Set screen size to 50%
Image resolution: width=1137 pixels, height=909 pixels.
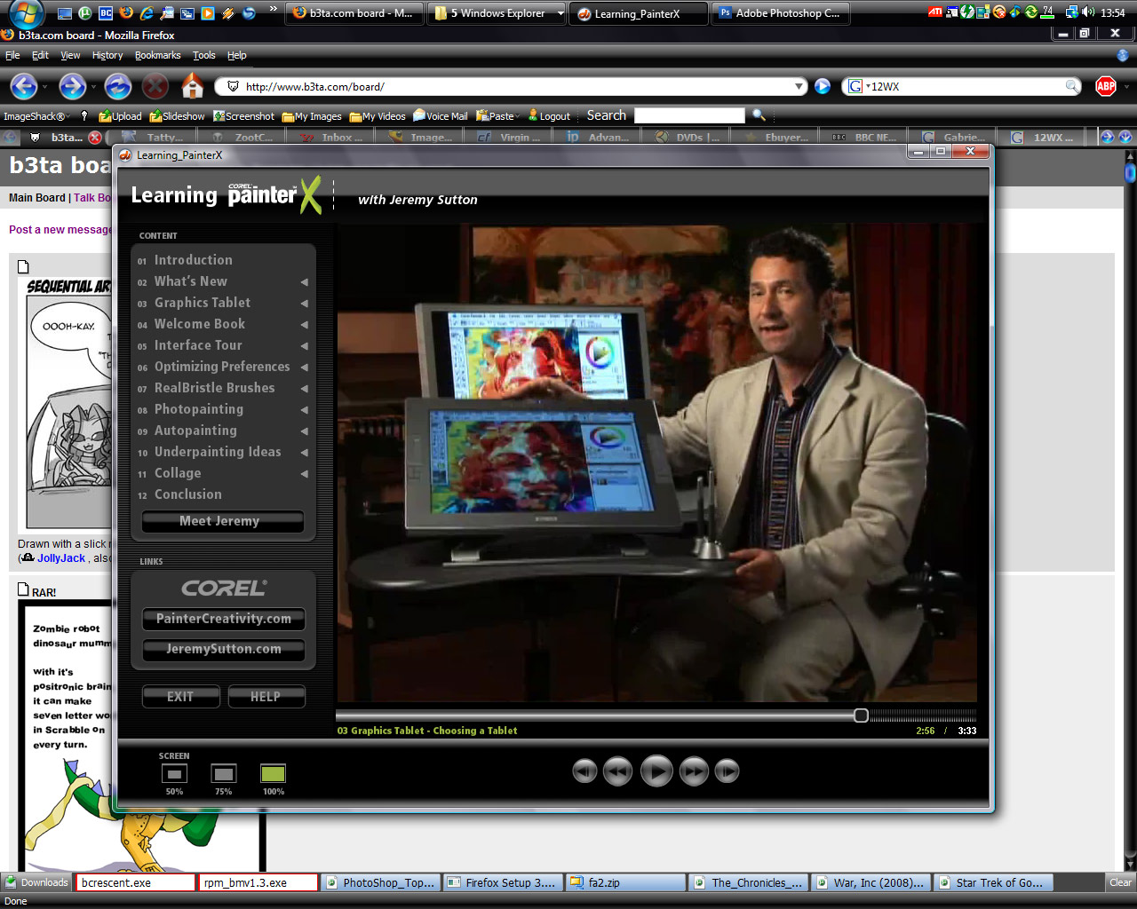tap(174, 774)
